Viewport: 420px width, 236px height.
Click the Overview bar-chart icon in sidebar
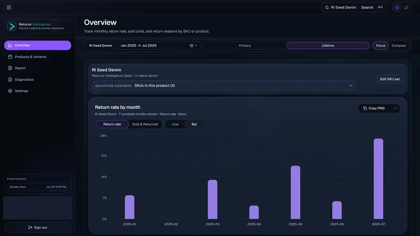(x=10, y=45)
